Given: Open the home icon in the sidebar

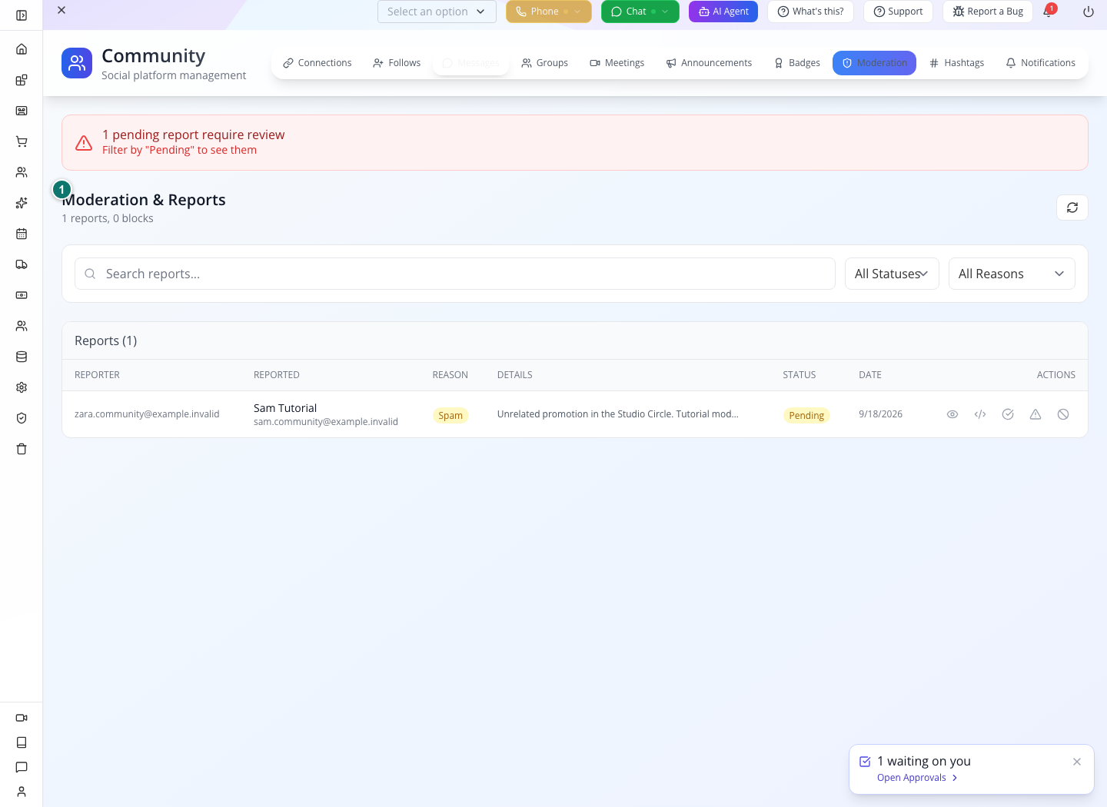Looking at the screenshot, I should click(x=22, y=49).
